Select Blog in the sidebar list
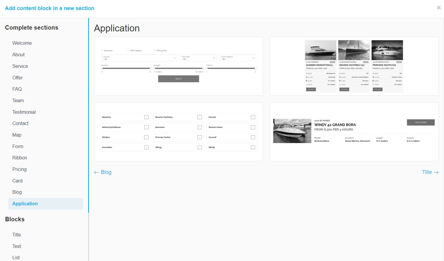 pyautogui.click(x=17, y=192)
